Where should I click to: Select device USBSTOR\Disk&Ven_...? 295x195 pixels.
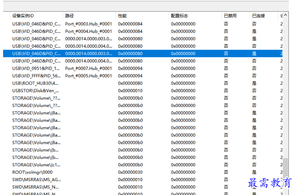[36, 91]
